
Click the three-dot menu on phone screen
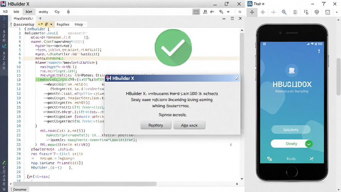coord(319,51)
